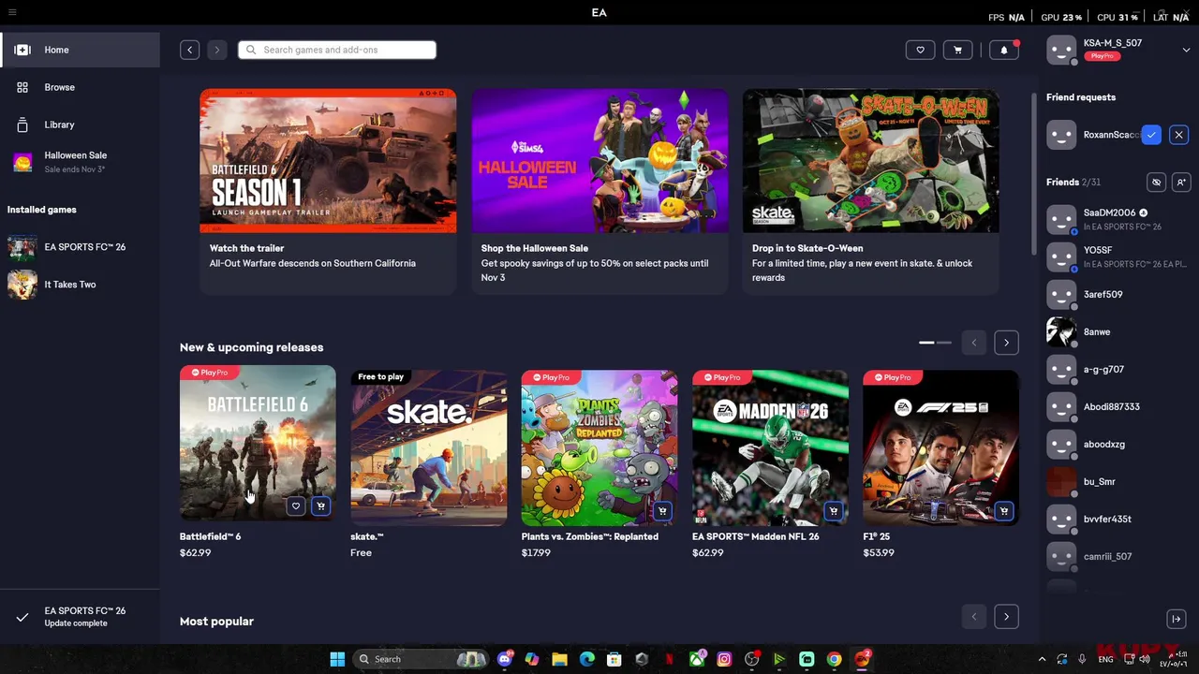Open Google Chrome from the taskbar

pos(834,659)
